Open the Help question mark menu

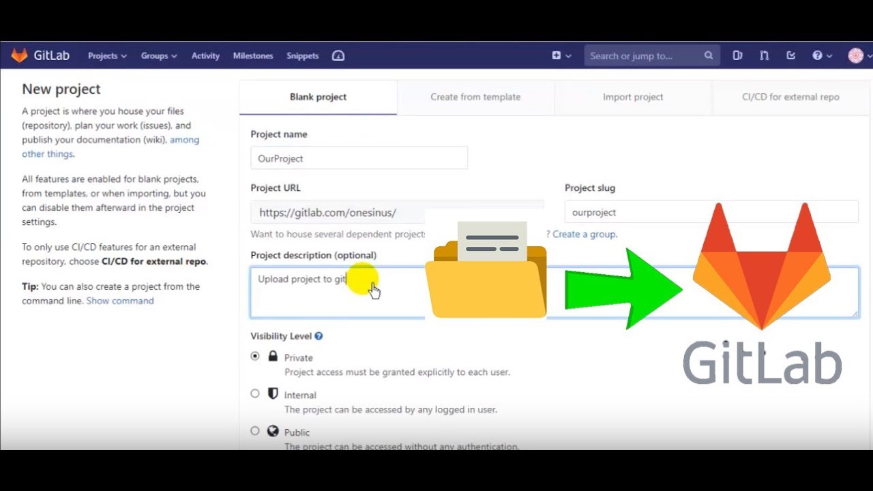coord(822,56)
